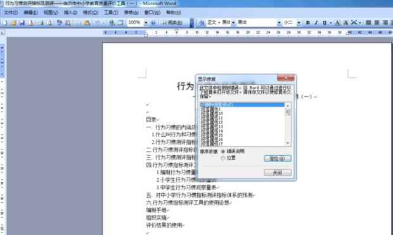Screen dimensions: 393x235
Task: Click the 关闭 button in the dialog
Action: click(278, 172)
